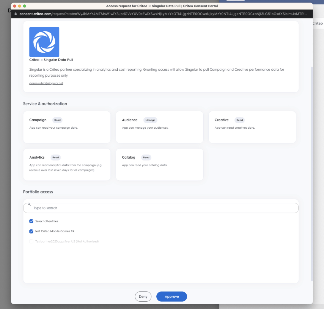
Task: Click 'App can read your catalog data.' text
Action: coord(145,165)
